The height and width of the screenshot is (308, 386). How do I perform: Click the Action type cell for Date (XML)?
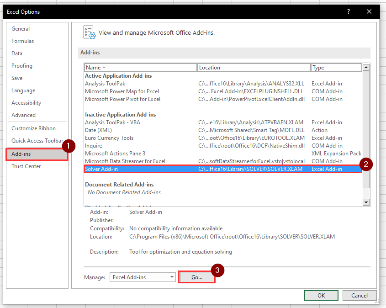point(319,130)
